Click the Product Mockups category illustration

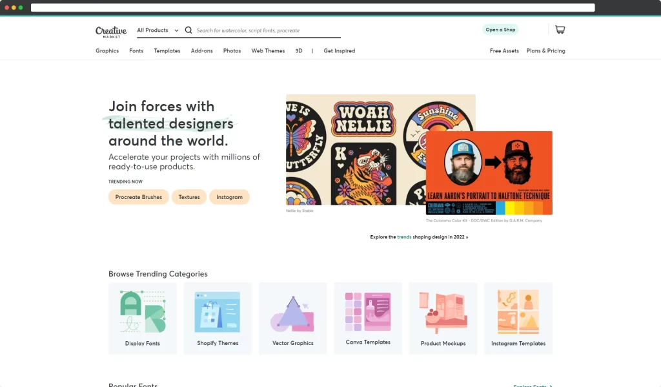tap(443, 313)
